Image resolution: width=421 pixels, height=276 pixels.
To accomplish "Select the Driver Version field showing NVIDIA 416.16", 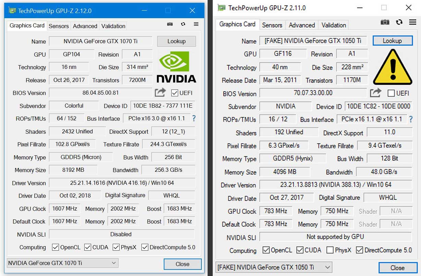I will click(122, 183).
